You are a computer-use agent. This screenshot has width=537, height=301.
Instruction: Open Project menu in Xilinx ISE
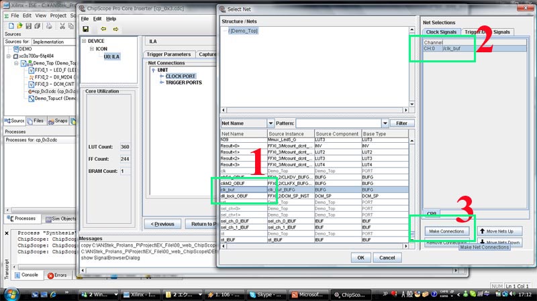58,15
